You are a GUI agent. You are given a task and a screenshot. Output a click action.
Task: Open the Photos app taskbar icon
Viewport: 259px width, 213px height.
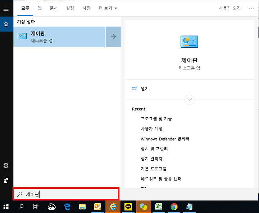(51, 207)
